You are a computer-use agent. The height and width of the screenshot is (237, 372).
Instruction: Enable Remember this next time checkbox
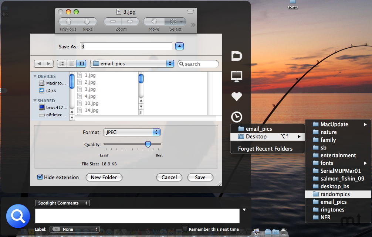185,229
